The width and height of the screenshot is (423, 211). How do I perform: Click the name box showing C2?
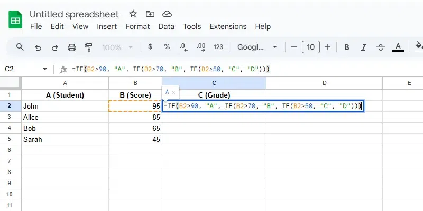click(x=22, y=69)
